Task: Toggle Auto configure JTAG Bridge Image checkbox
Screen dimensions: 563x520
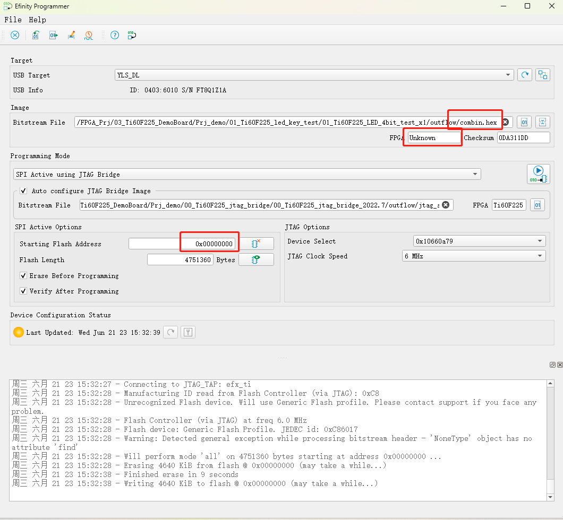Action: tap(23, 190)
